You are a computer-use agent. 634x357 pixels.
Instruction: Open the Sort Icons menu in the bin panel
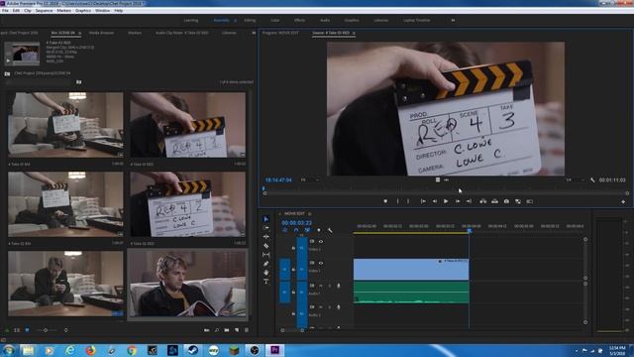click(65, 330)
